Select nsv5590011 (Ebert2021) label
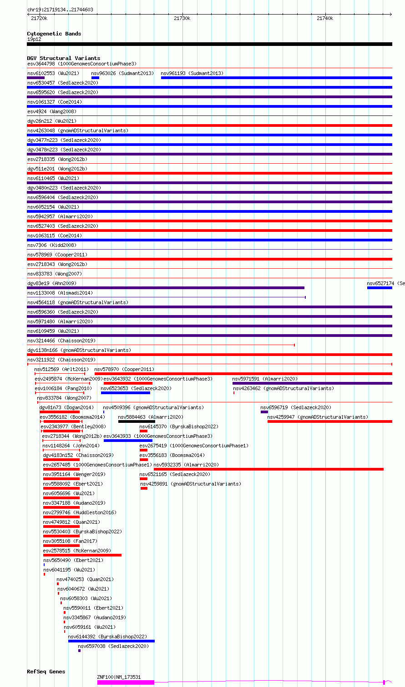 point(93,608)
